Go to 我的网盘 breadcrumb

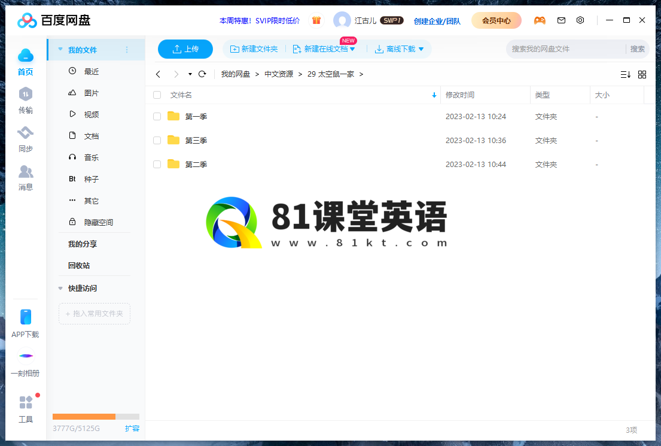[236, 74]
